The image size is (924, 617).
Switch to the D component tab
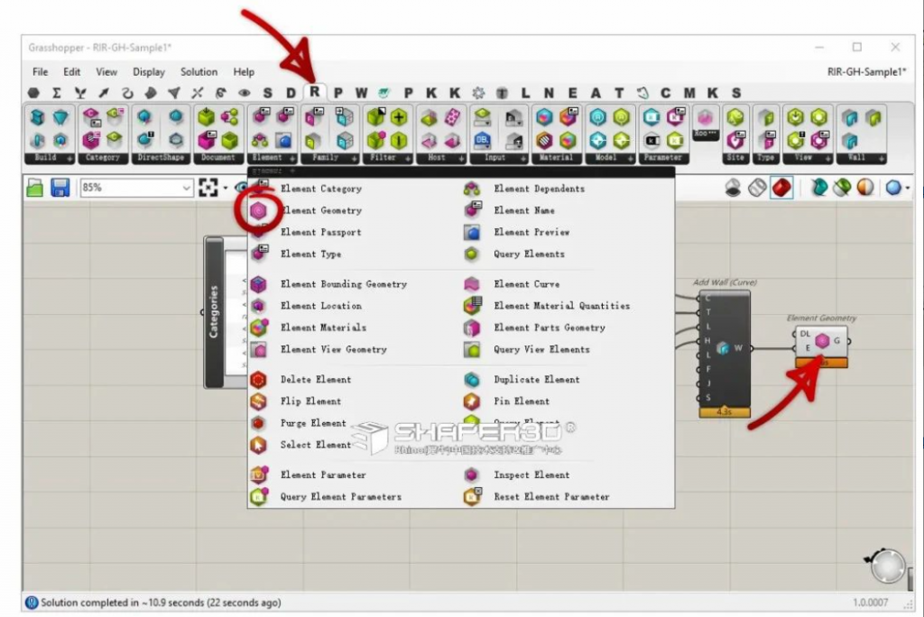[291, 93]
